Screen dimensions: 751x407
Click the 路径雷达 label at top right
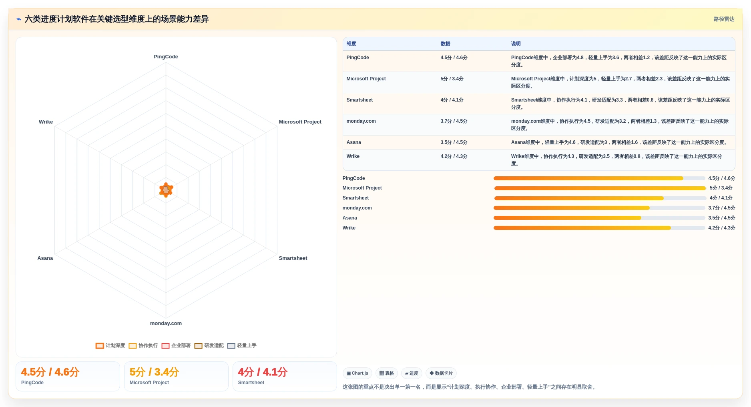pos(724,19)
